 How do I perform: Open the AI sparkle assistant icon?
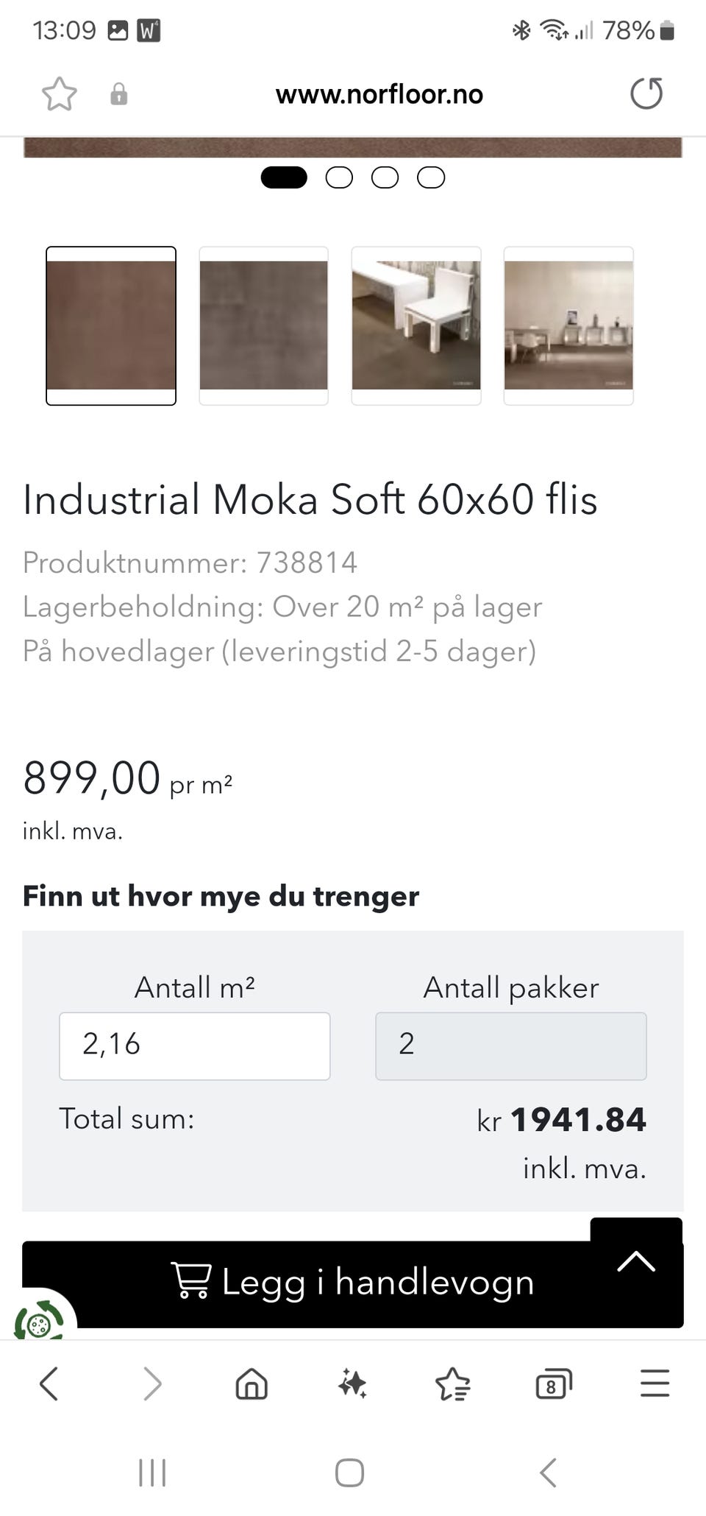352,1383
